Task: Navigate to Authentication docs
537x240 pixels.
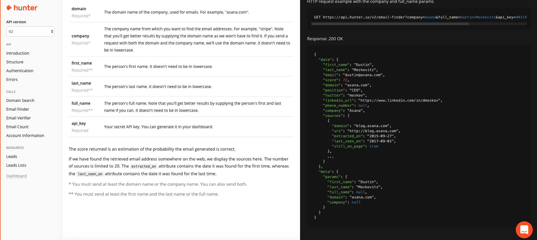Action: click(x=20, y=71)
